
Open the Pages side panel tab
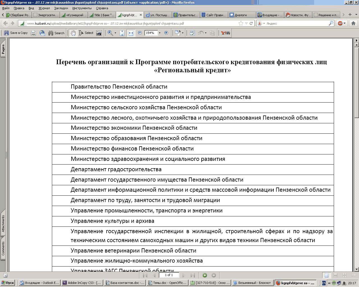[3, 48]
